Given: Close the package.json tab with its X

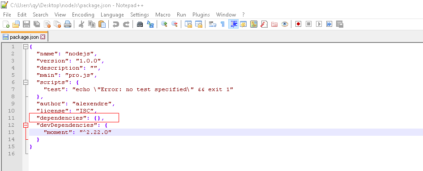Looking at the screenshot, I should coord(43,37).
